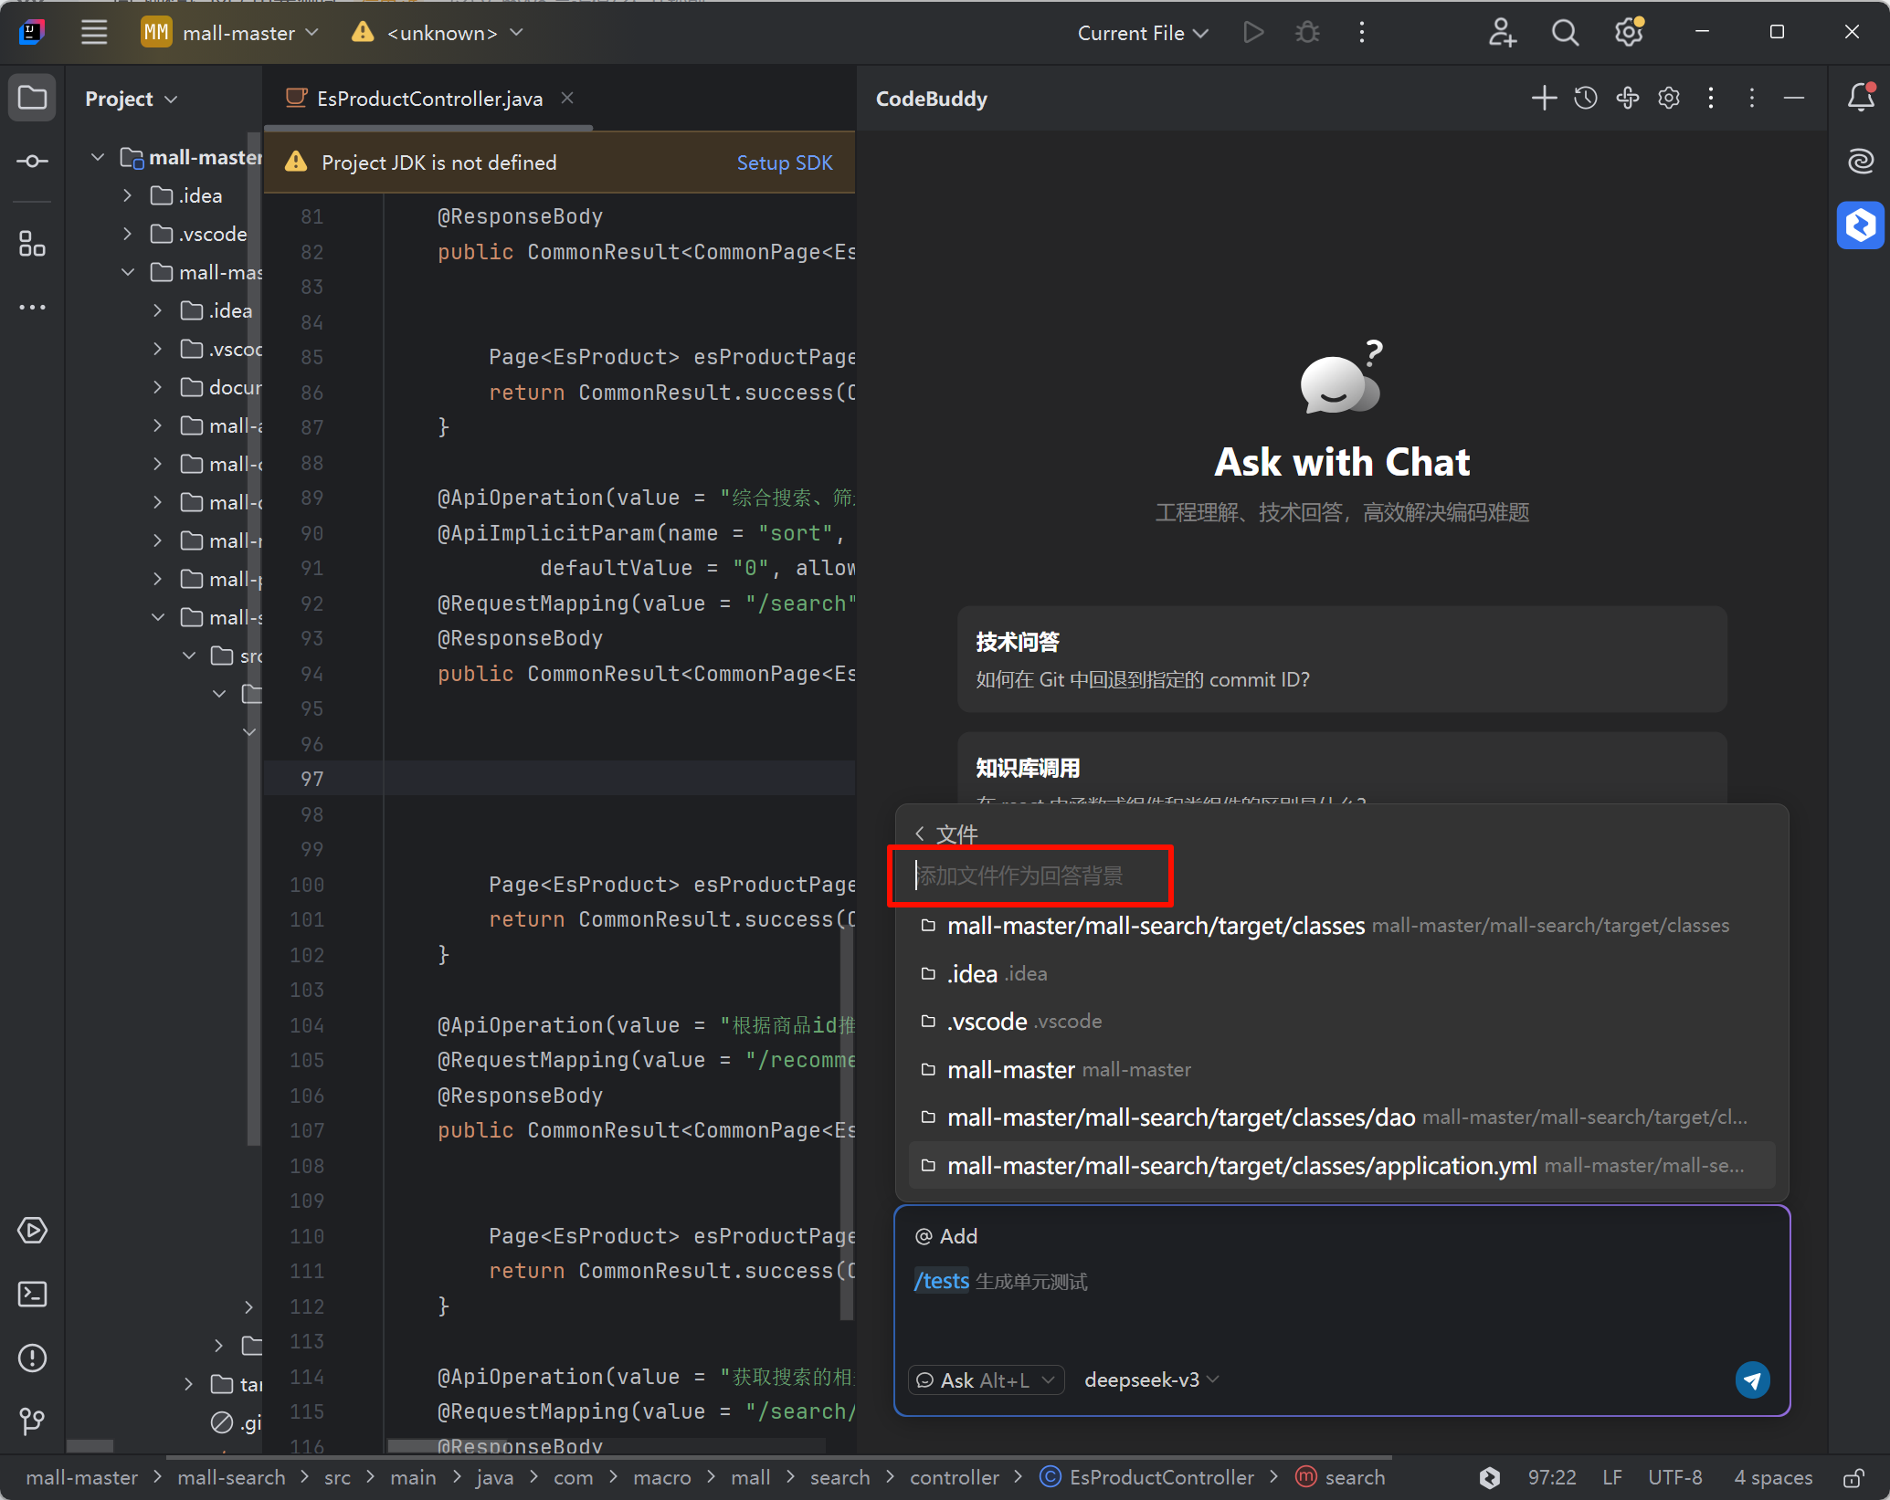Open the Terminal tool window
This screenshot has width=1890, height=1500.
tap(33, 1294)
